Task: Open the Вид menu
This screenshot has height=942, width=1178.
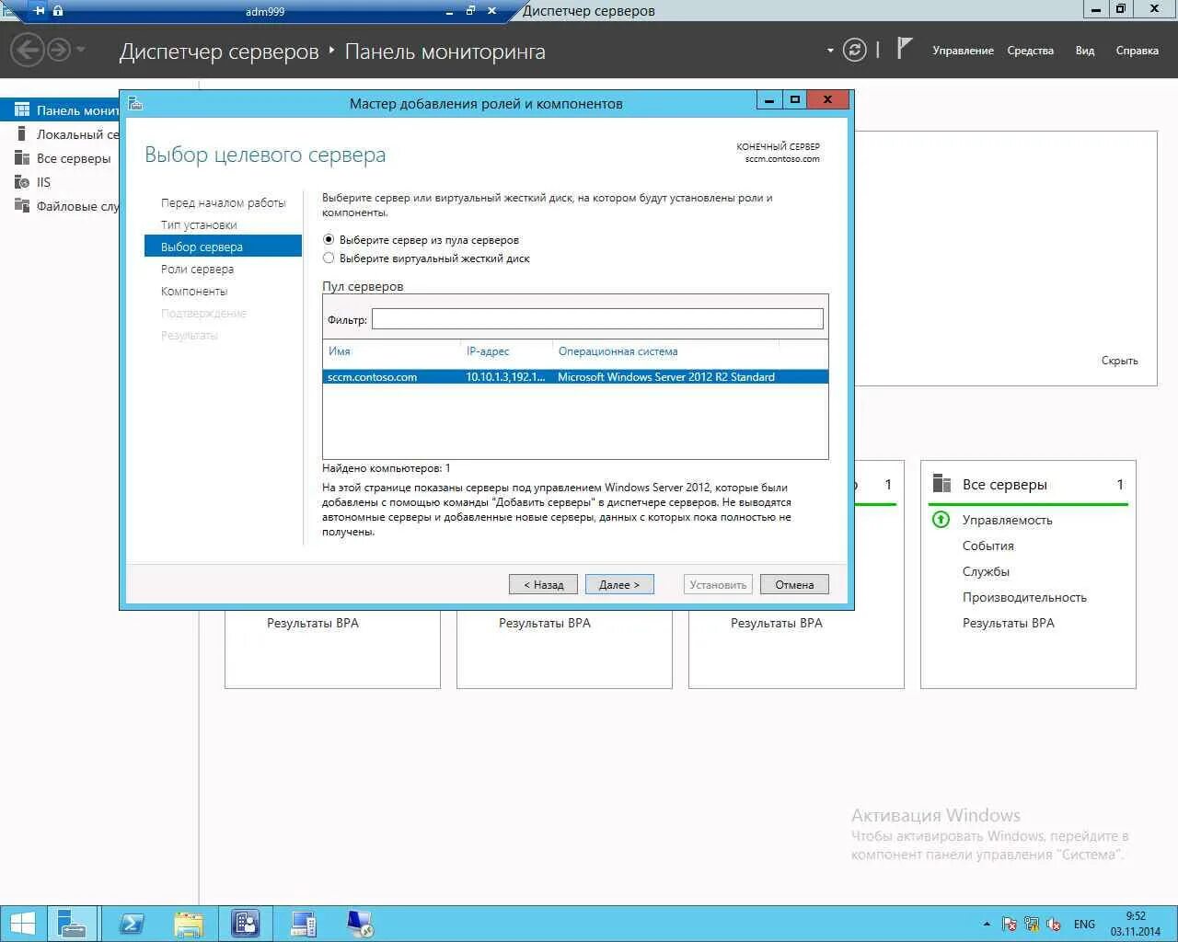Action: pyautogui.click(x=1085, y=51)
